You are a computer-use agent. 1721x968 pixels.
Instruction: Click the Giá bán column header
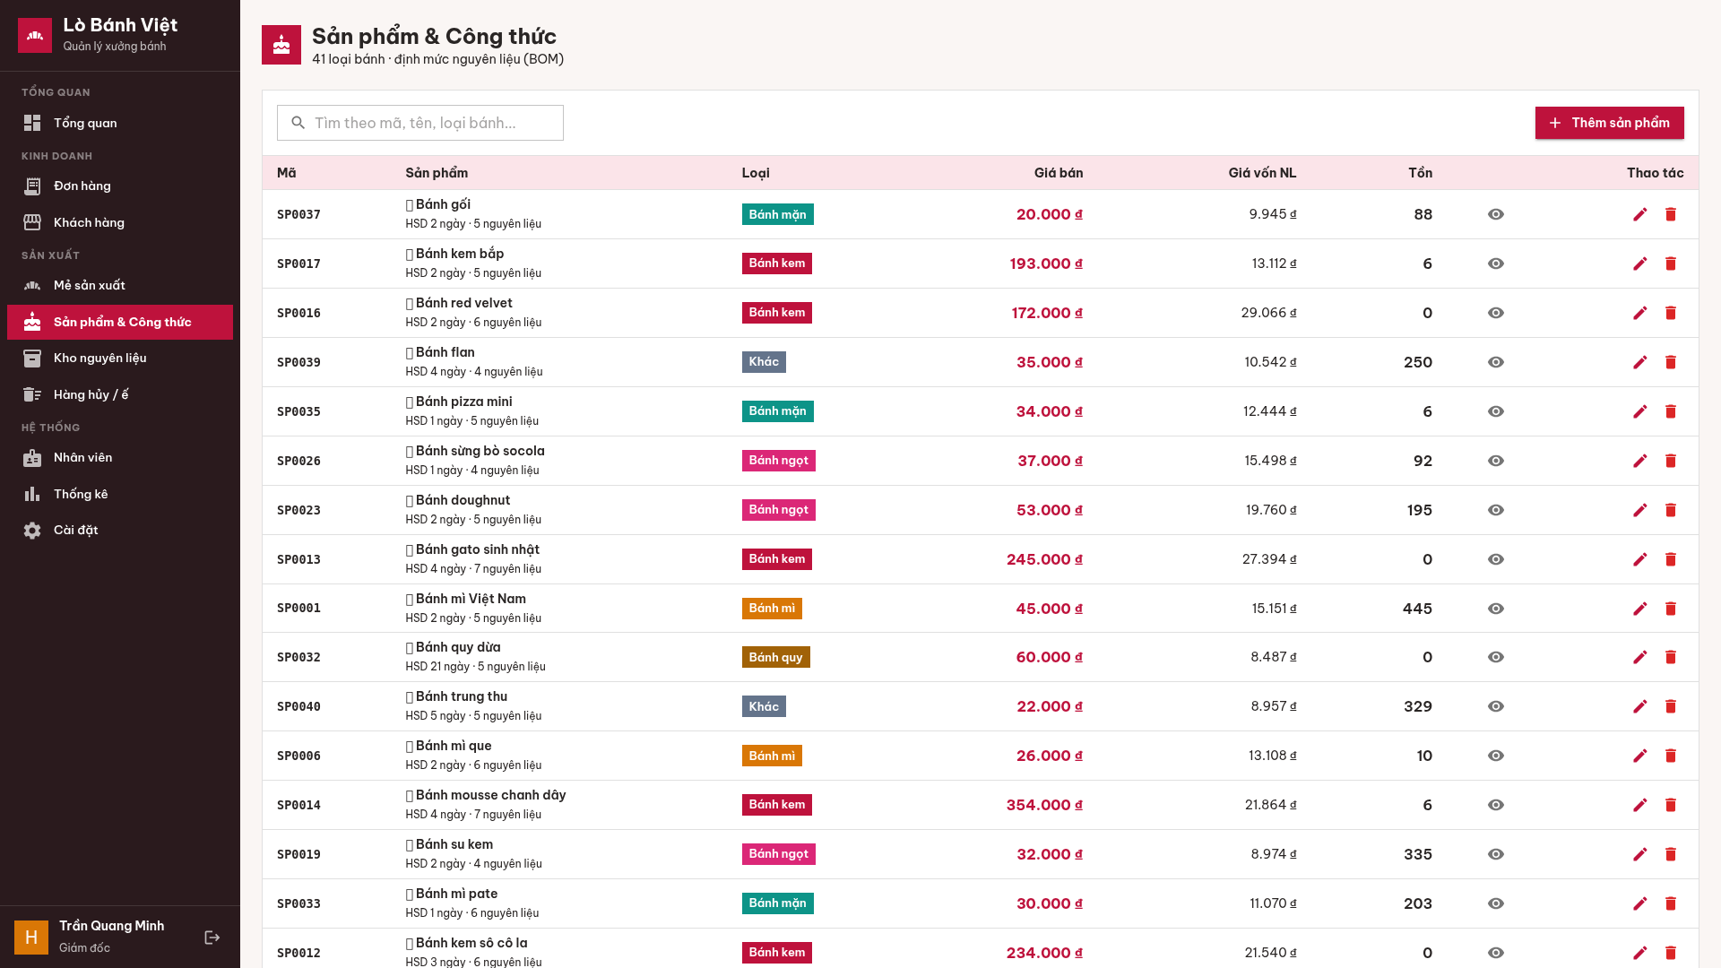point(1058,173)
